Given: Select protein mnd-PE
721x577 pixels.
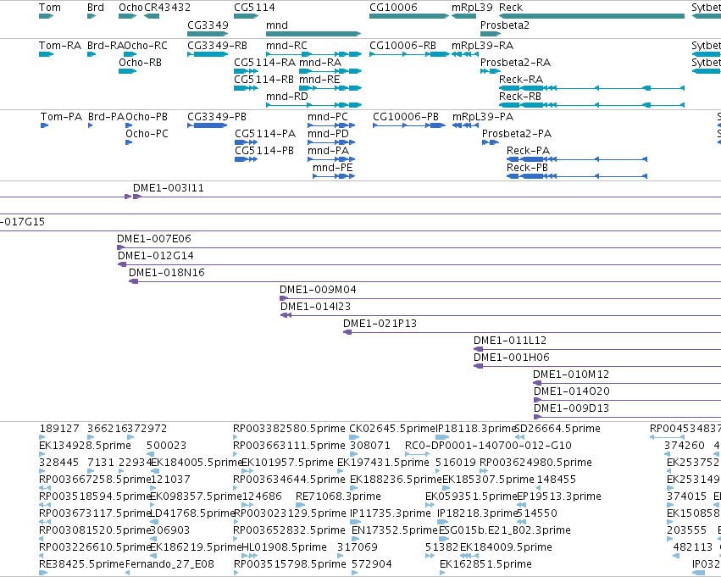Looking at the screenshot, I should (334, 176).
